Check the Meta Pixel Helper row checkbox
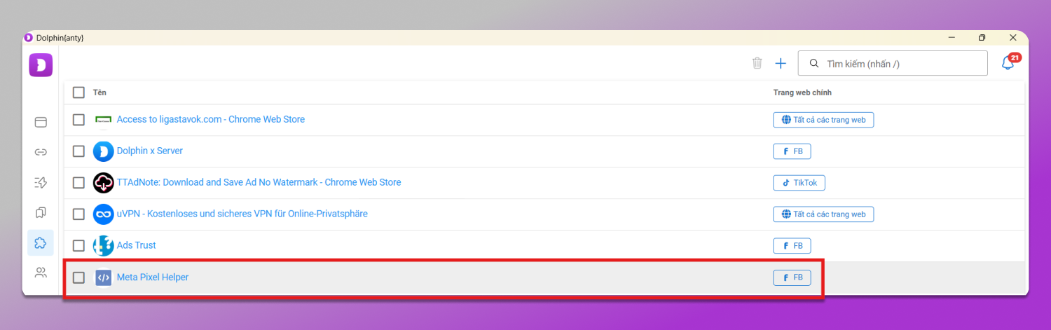Image resolution: width=1051 pixels, height=330 pixels. (x=78, y=277)
